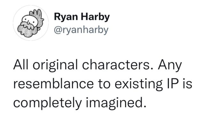Click the word "resemblance" in tweet
224x115 pixels.
53,84
